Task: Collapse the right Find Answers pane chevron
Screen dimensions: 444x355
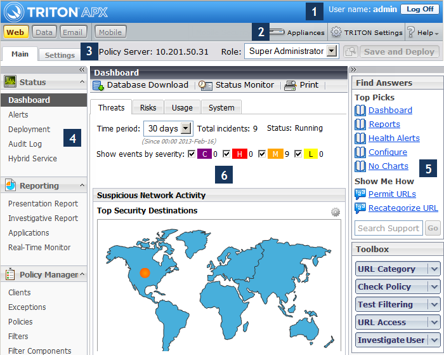Action: 354,70
